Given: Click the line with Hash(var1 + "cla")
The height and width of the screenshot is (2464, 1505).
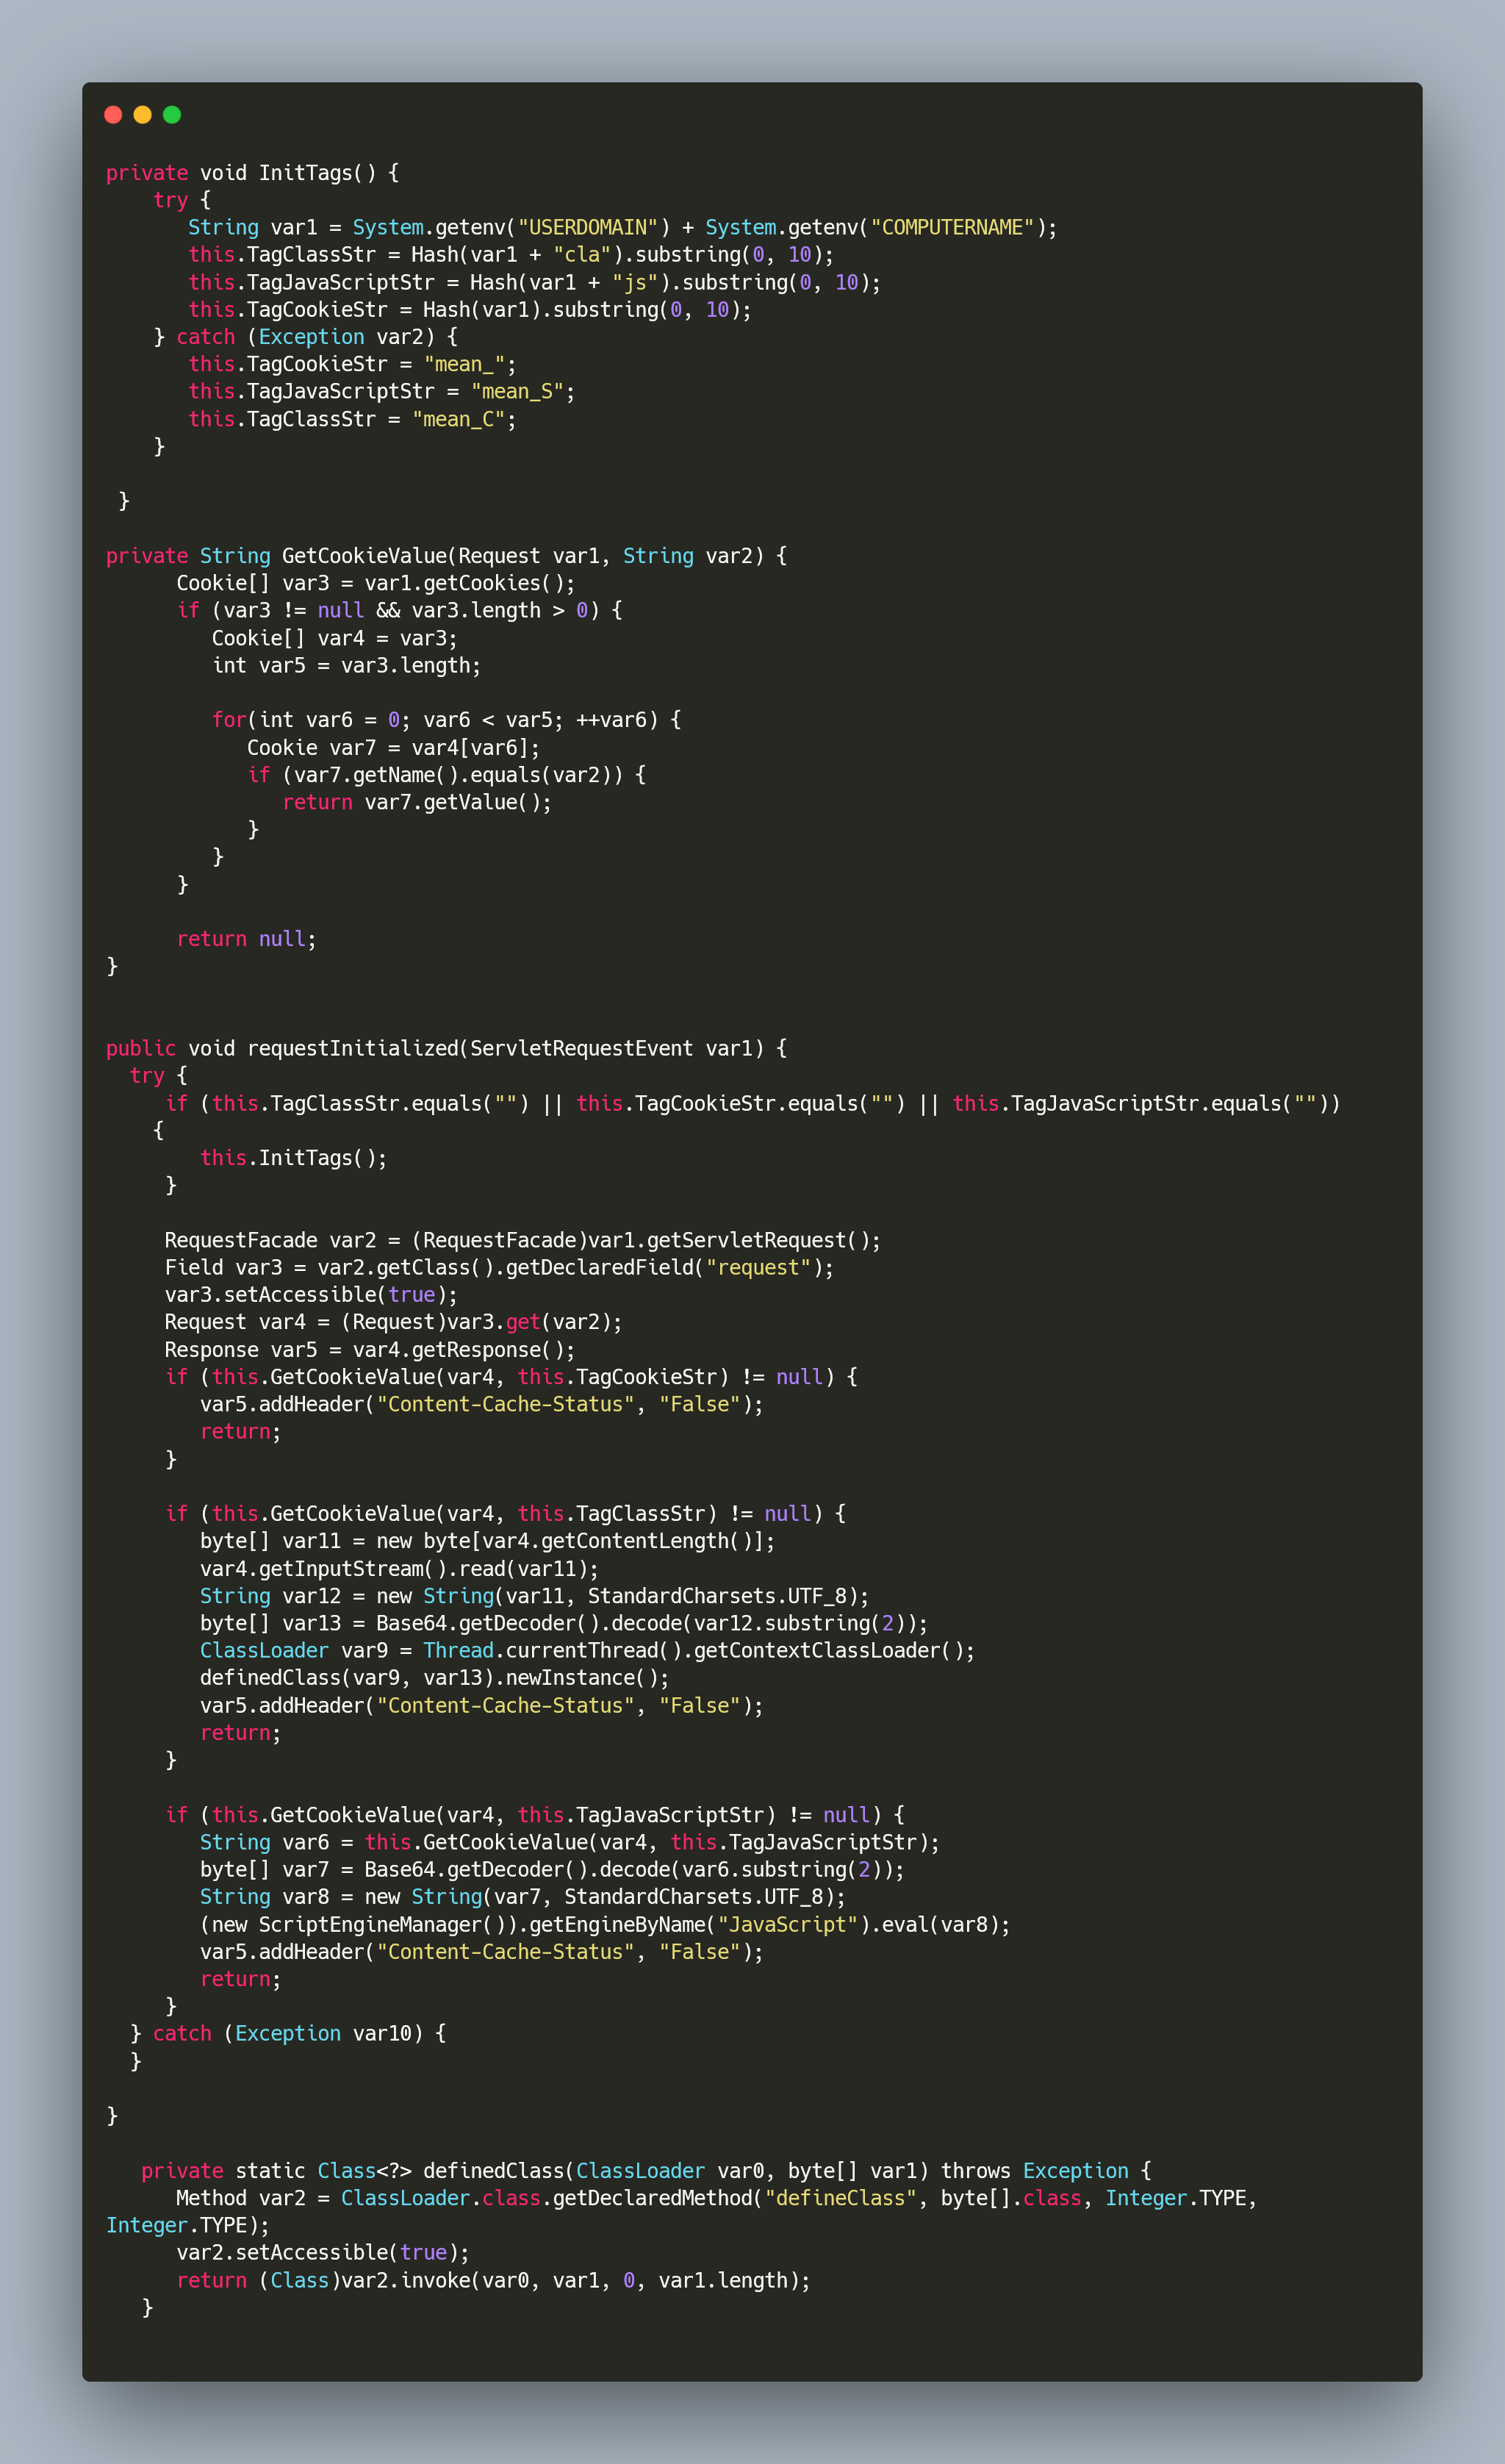Looking at the screenshot, I should (511, 255).
